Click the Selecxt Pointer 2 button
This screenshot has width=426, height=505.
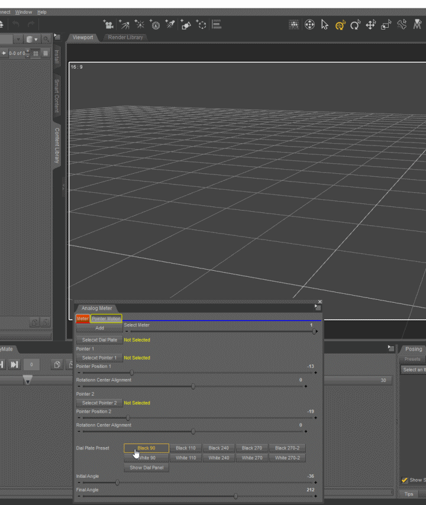click(99, 403)
